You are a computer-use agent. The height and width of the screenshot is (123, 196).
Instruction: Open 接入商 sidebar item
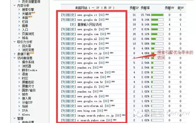pos(27,98)
